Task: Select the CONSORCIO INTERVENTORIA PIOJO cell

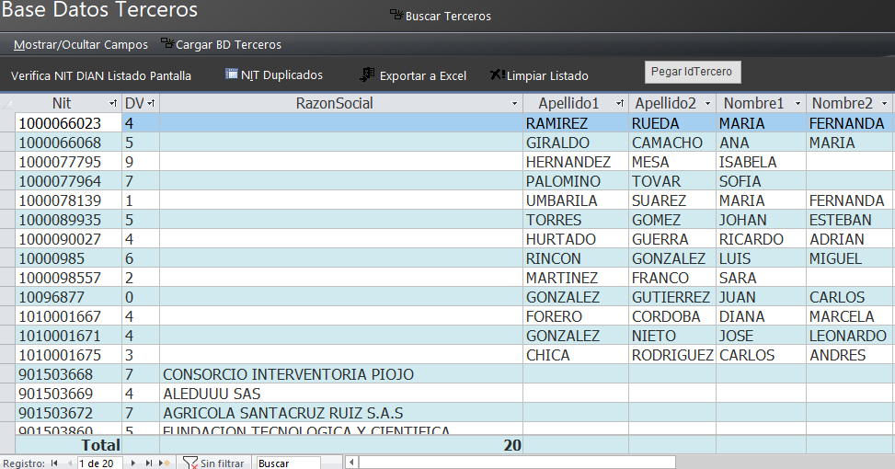Action: point(340,374)
